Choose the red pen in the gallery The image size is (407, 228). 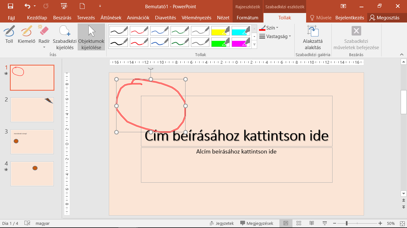tap(139, 30)
